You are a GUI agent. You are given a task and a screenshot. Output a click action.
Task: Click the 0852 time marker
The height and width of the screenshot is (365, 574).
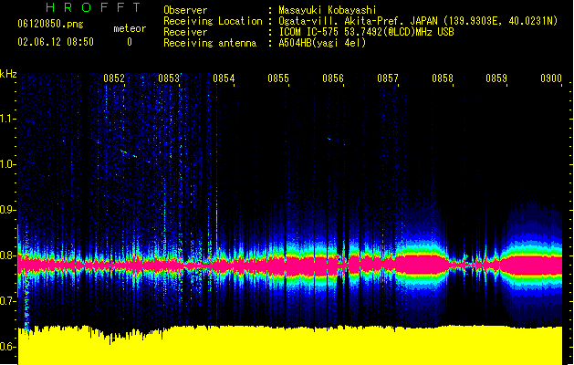click(114, 78)
